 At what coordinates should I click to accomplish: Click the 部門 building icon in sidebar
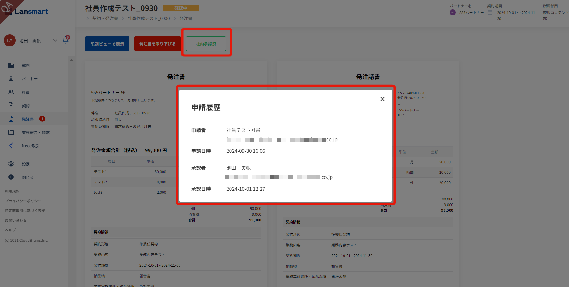(11, 65)
